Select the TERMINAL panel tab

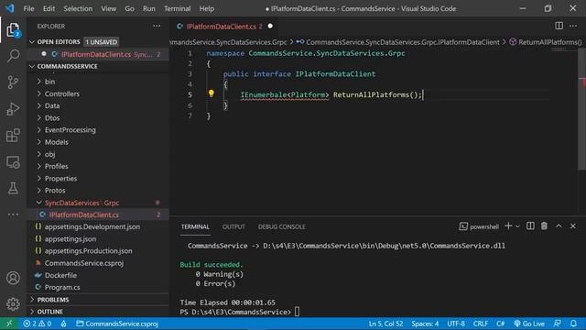(x=195, y=226)
